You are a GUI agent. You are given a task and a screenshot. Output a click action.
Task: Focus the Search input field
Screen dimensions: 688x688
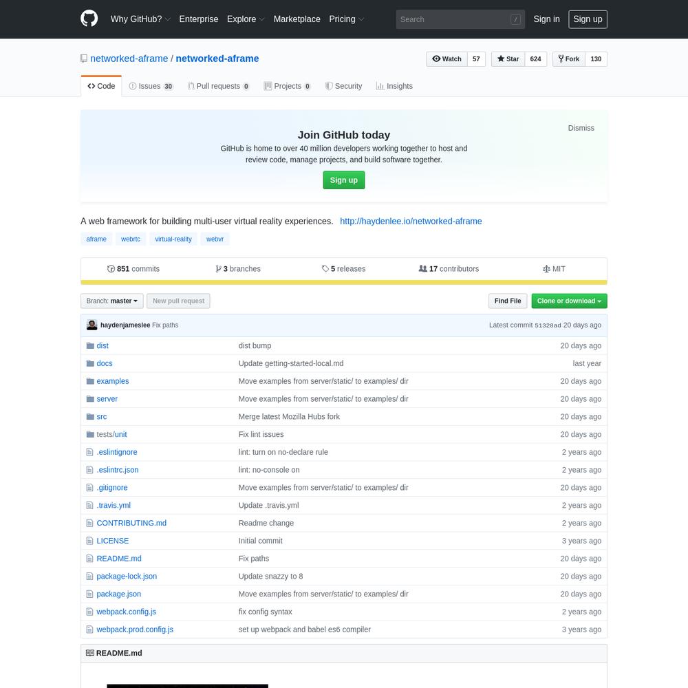tap(460, 19)
